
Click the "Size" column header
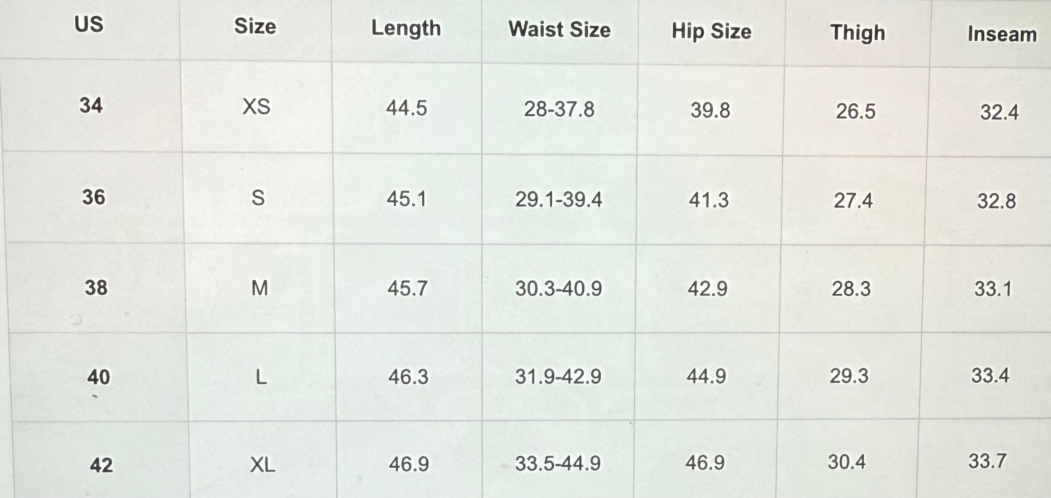tap(255, 27)
